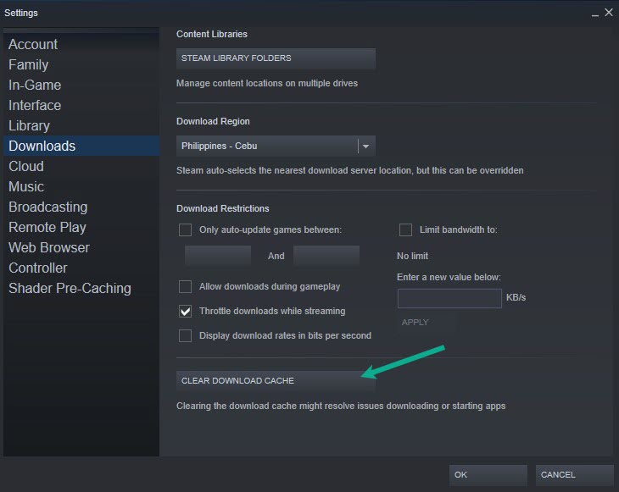Tick Allow downloads during gameplay
The image size is (619, 492).
(x=185, y=286)
